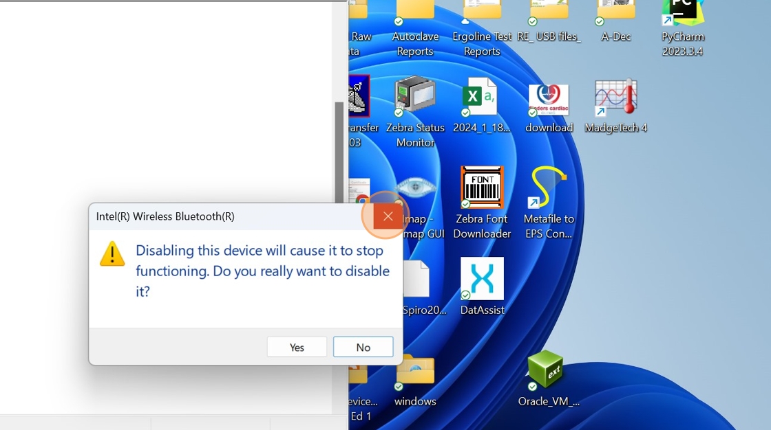The width and height of the screenshot is (771, 430).
Task: Open the A-Dec folder
Action: [x=615, y=22]
